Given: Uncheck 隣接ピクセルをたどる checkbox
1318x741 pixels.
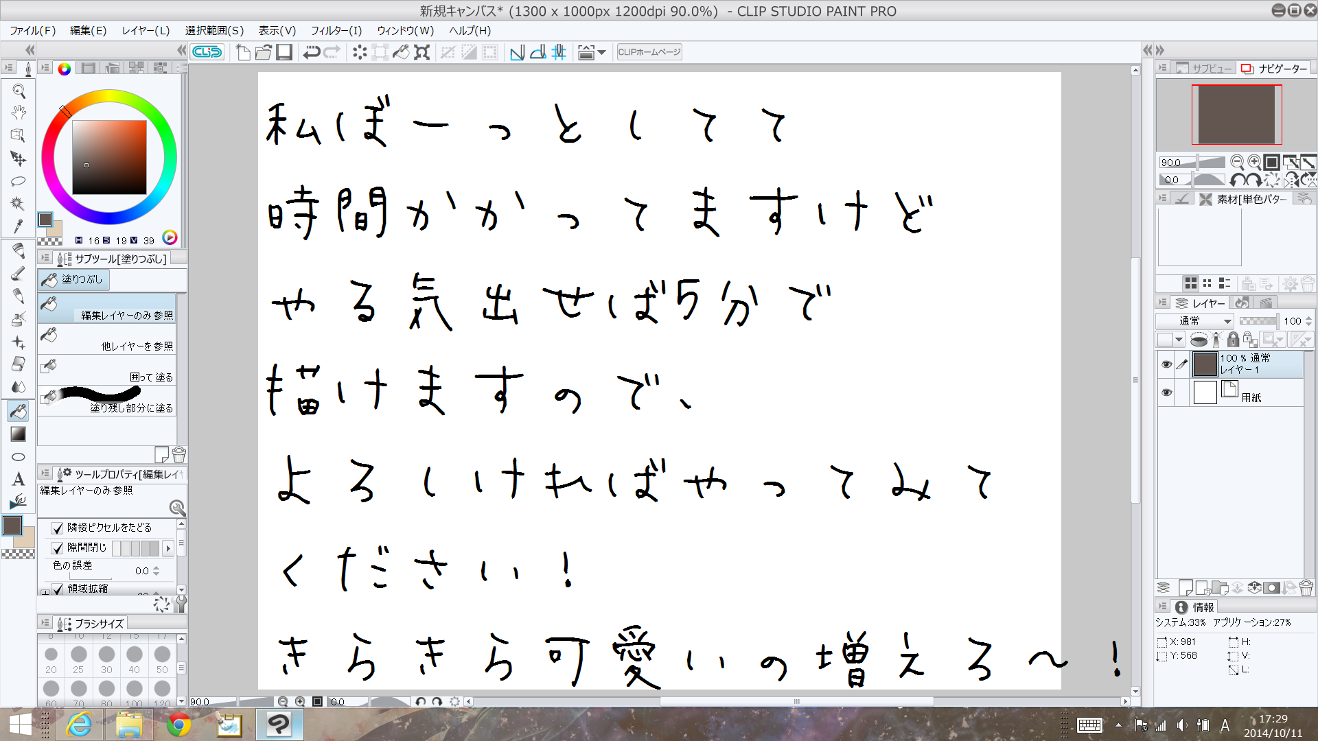Looking at the screenshot, I should pyautogui.click(x=58, y=528).
